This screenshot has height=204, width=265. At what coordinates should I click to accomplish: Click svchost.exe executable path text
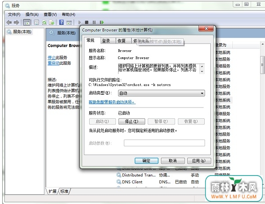coord(130,85)
